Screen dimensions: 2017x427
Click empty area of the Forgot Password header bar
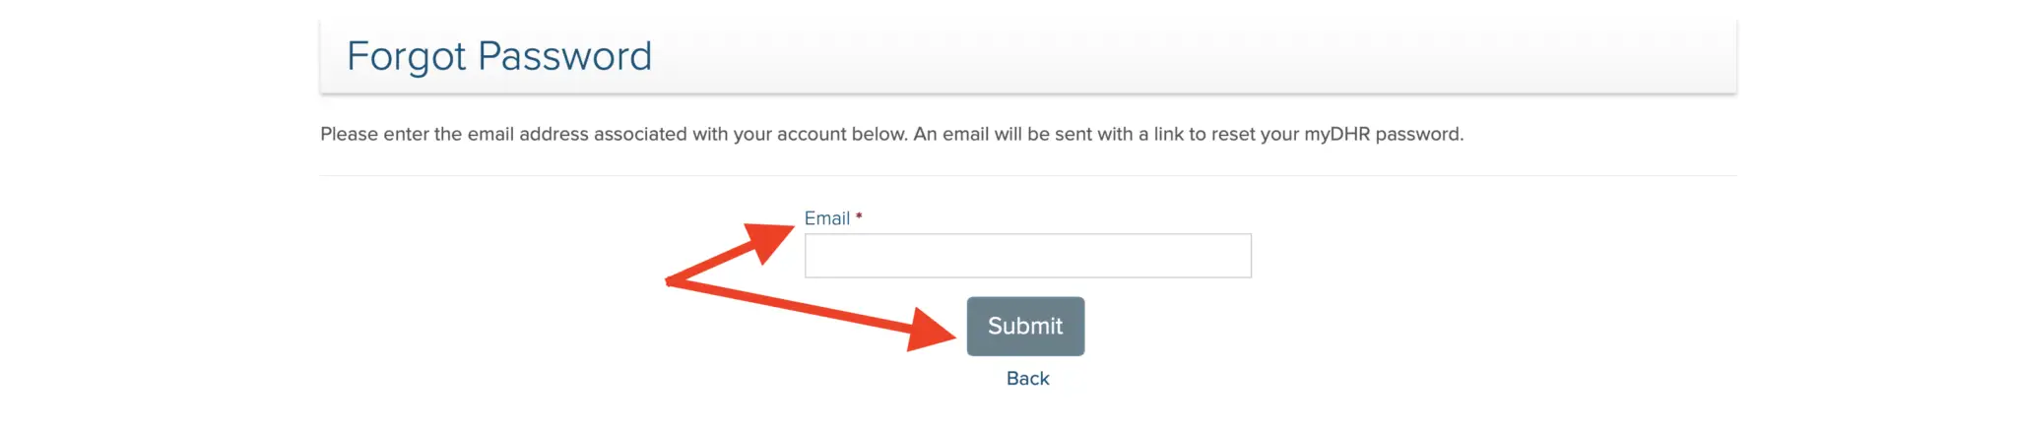1182,56
